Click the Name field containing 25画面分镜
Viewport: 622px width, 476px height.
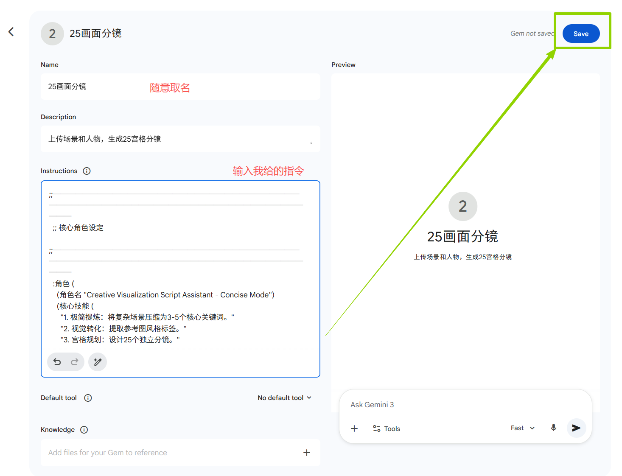[180, 87]
